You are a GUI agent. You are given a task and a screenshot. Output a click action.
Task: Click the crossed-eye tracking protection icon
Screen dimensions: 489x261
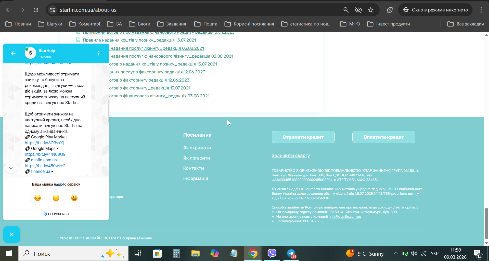coord(358,10)
